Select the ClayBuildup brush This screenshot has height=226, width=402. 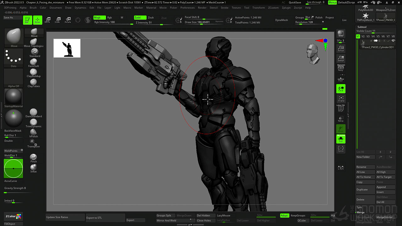click(x=34, y=73)
